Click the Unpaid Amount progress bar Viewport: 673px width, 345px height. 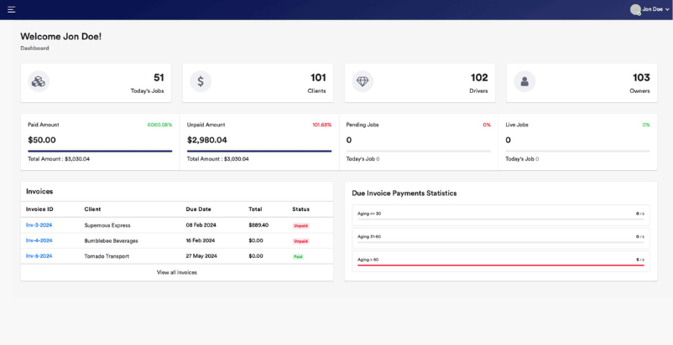pos(259,152)
